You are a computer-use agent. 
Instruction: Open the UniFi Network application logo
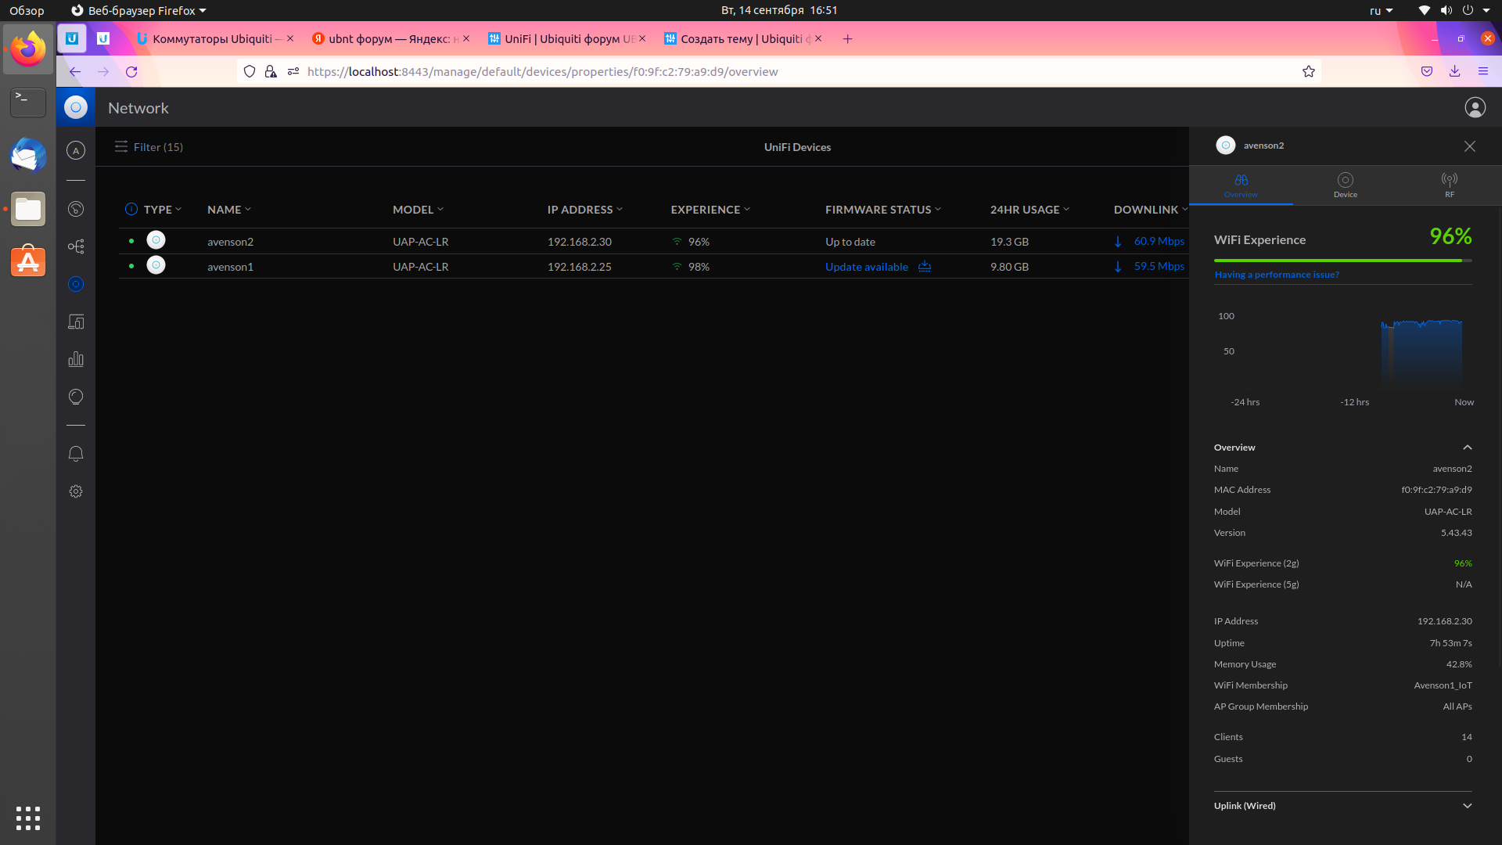(x=76, y=107)
